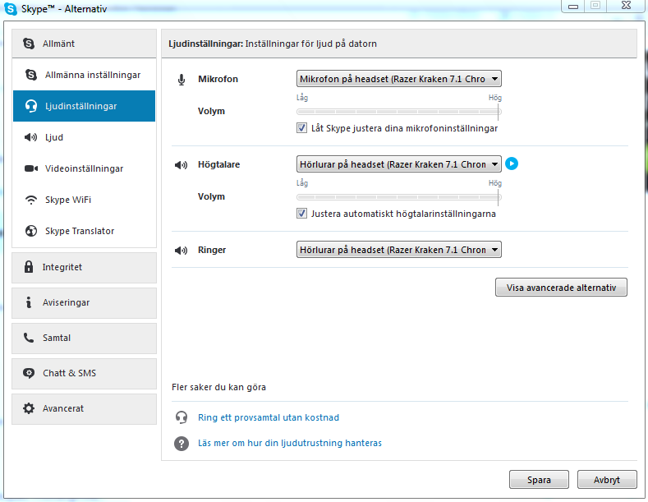Click the headset icon beside Ljudinställningar
Viewport: 648px width, 502px height.
point(31,106)
